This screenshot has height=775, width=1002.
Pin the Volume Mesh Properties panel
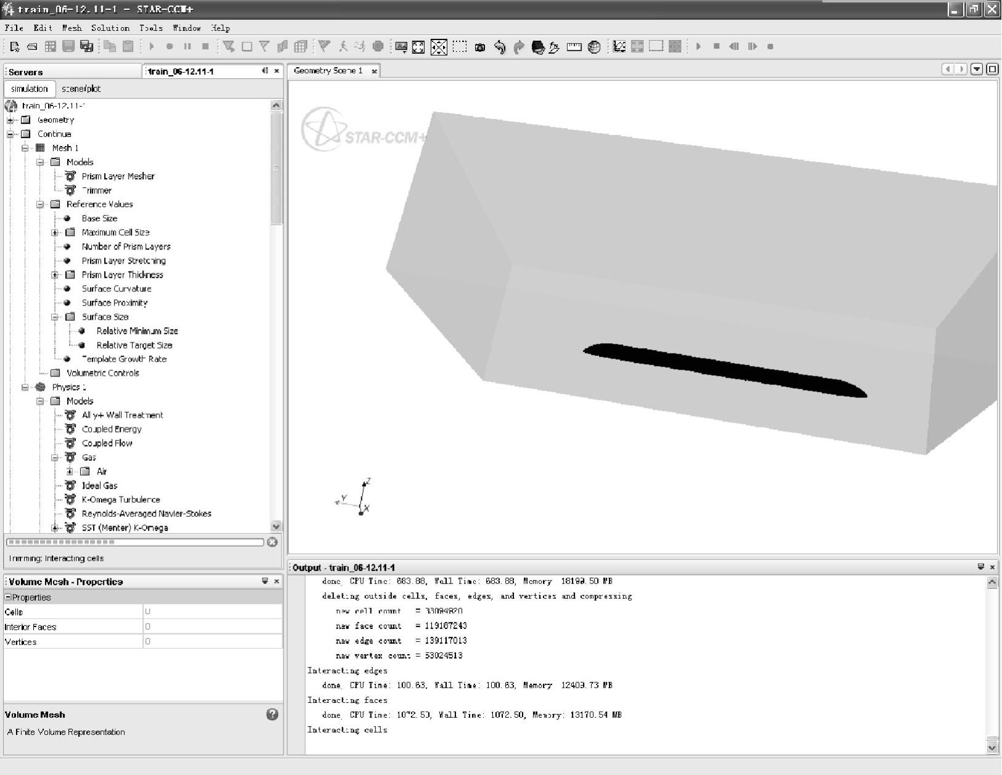(265, 581)
